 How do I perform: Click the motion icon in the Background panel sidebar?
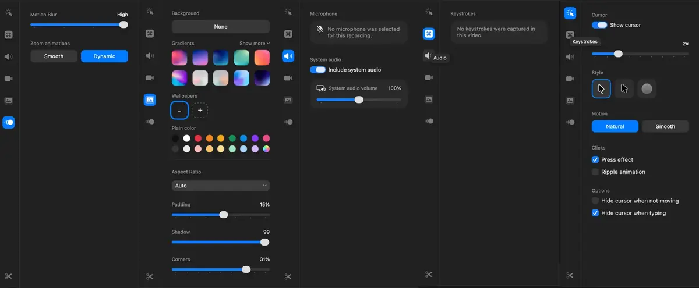click(150, 122)
